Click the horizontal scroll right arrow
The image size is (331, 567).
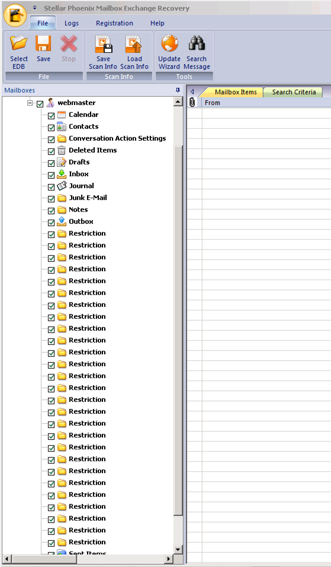[168, 559]
